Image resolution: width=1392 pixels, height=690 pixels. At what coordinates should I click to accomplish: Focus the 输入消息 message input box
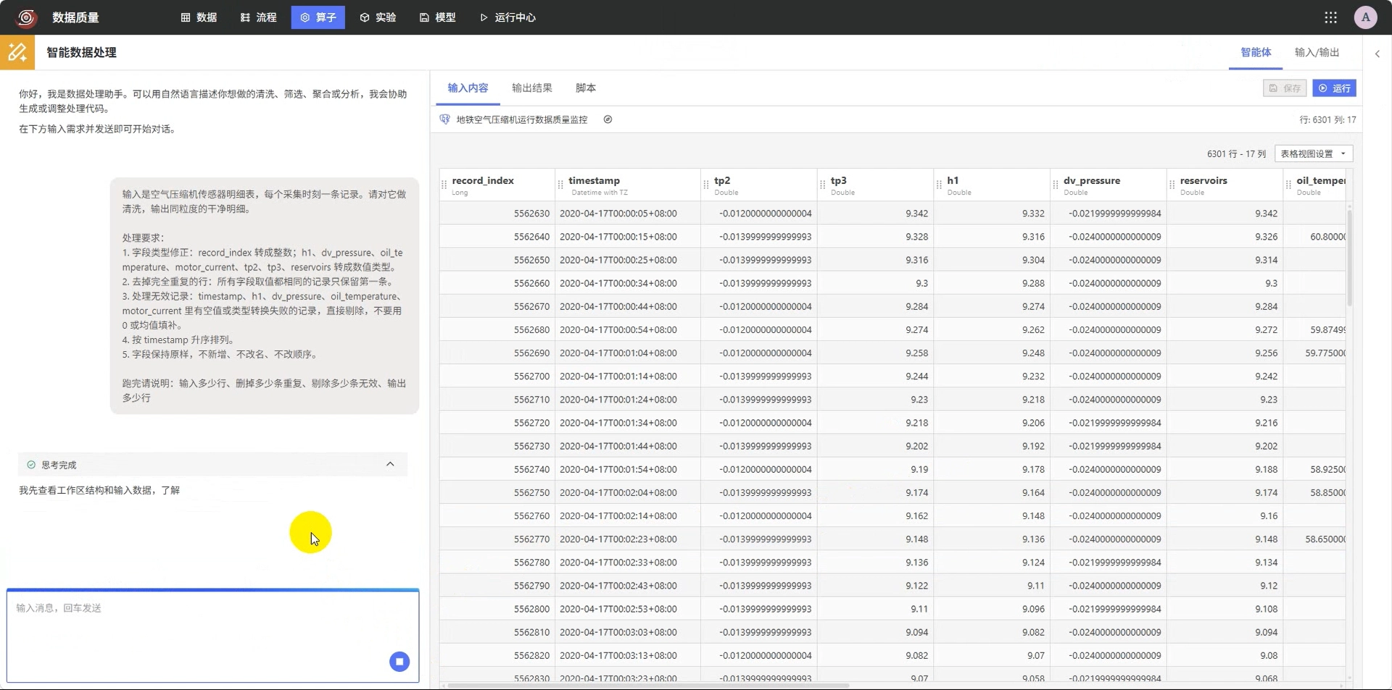212,636
